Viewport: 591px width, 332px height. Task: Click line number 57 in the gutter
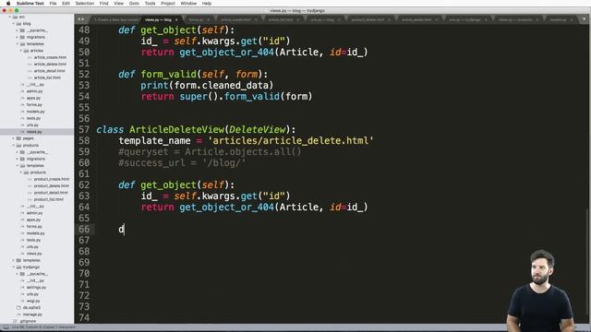(x=84, y=129)
